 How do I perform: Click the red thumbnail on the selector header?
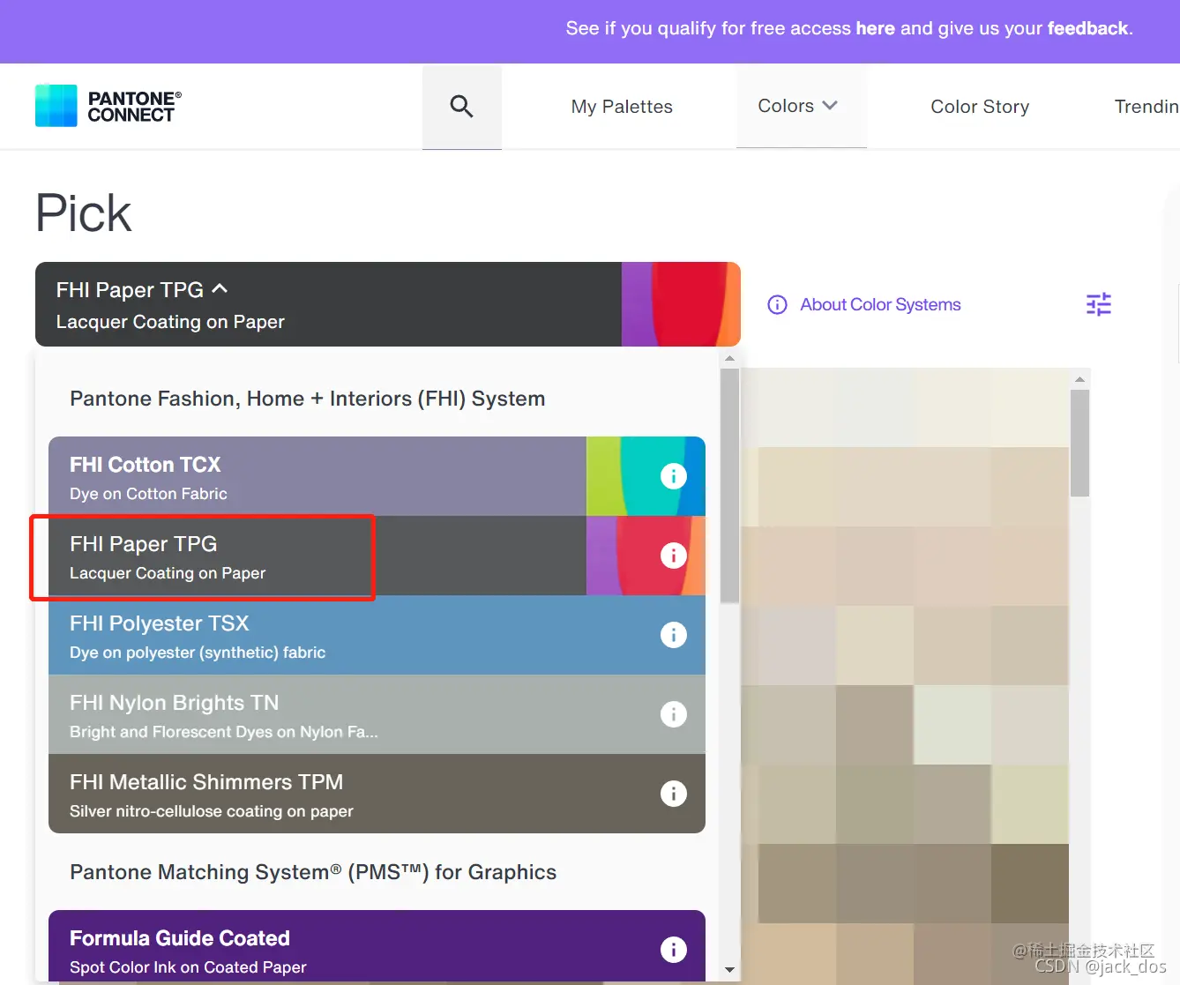(x=681, y=304)
